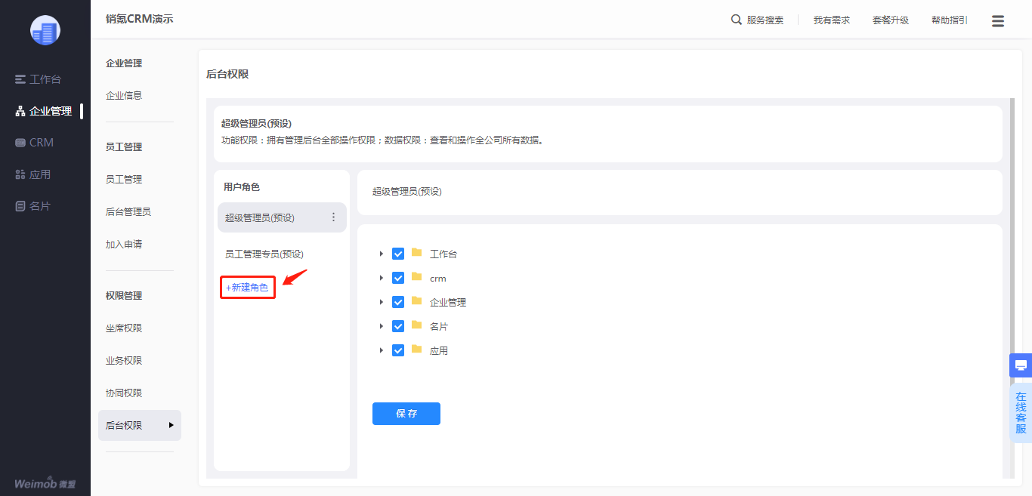Open the three-dot menu for 超级管理员(预设)
Image resolution: width=1032 pixels, height=496 pixels.
click(334, 217)
